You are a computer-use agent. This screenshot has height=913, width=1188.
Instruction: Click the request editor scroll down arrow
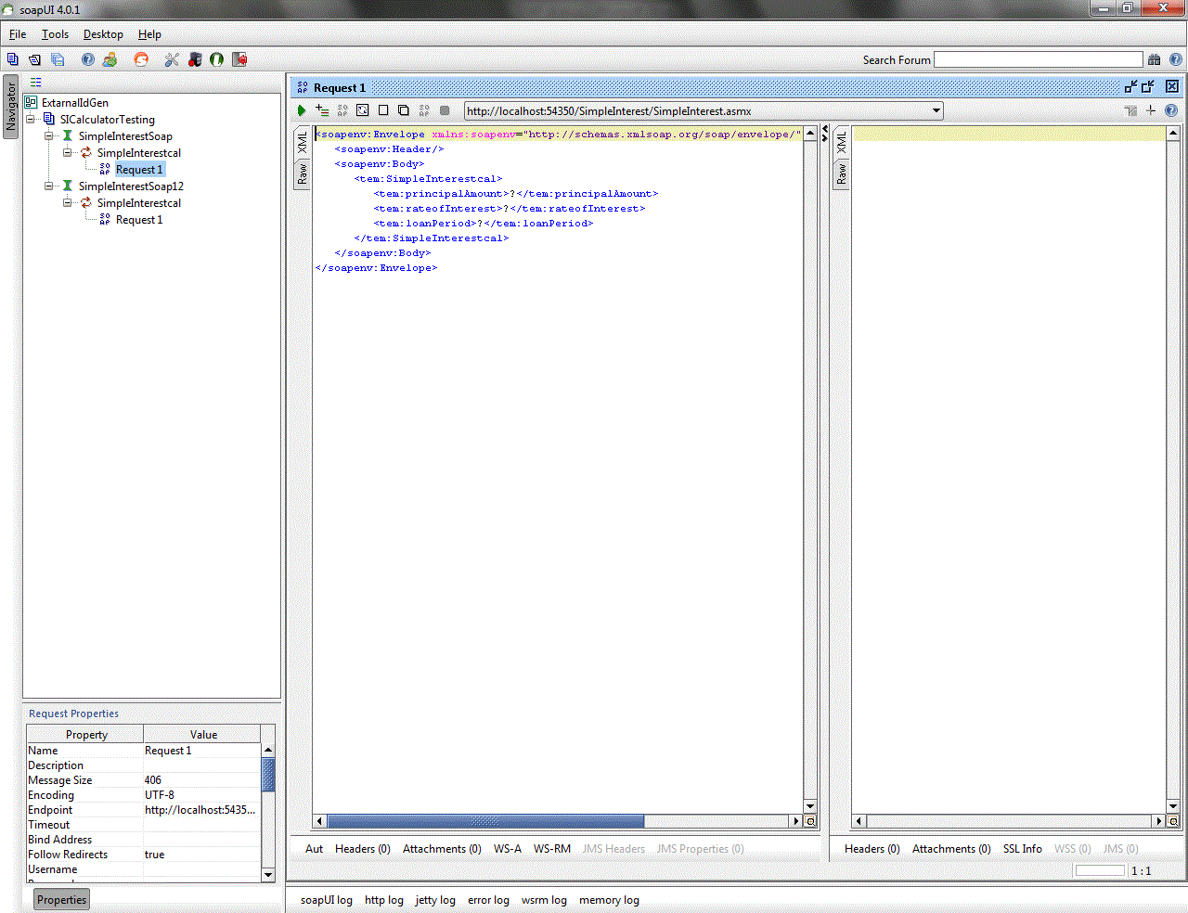(810, 806)
